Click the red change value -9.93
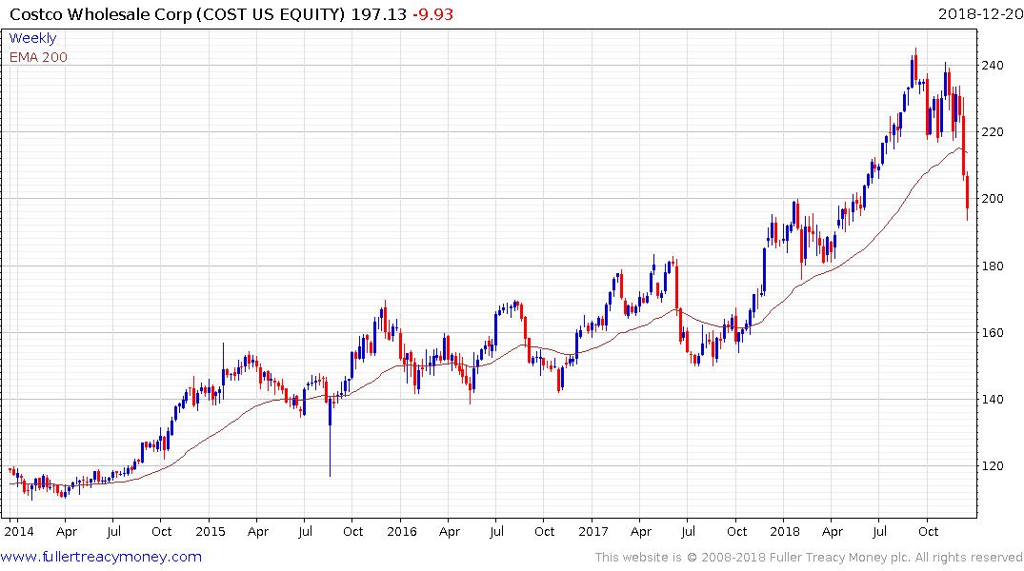This screenshot has width=1024, height=571. pos(432,14)
